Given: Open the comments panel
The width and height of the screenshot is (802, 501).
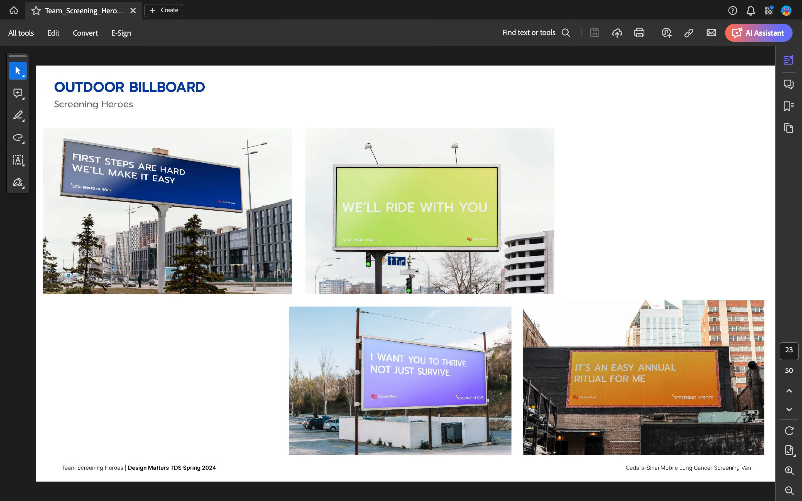Looking at the screenshot, I should tap(788, 84).
